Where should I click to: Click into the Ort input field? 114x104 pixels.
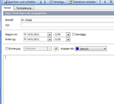click(67, 25)
